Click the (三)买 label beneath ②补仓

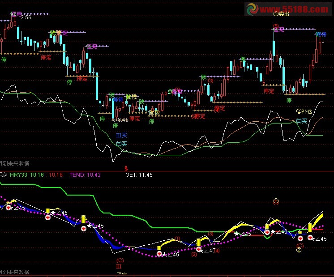[x=301, y=121]
